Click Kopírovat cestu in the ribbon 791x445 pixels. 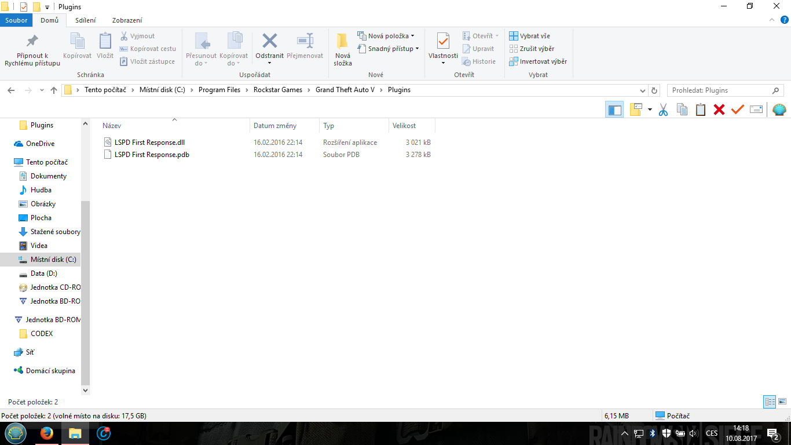tap(148, 49)
